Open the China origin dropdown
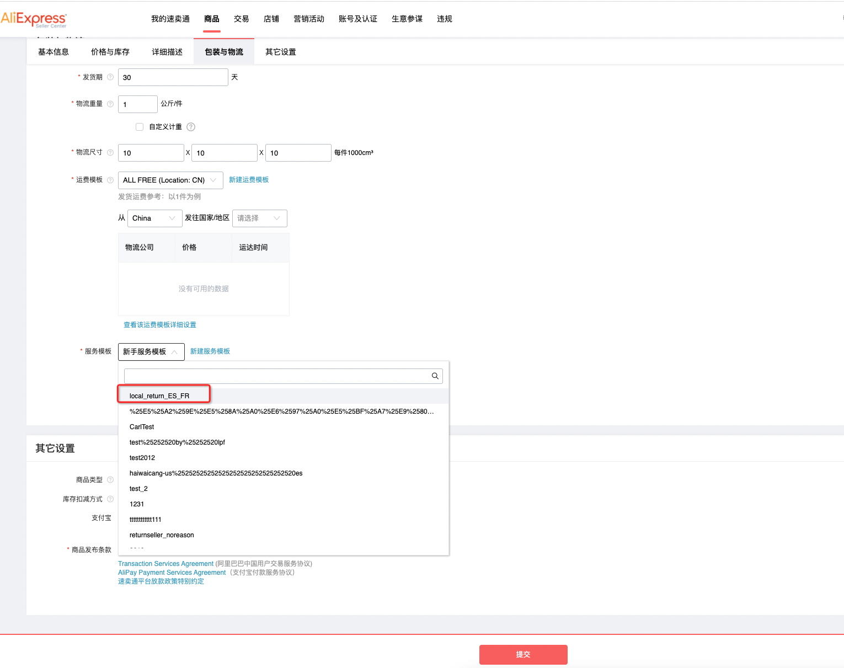 pos(155,218)
